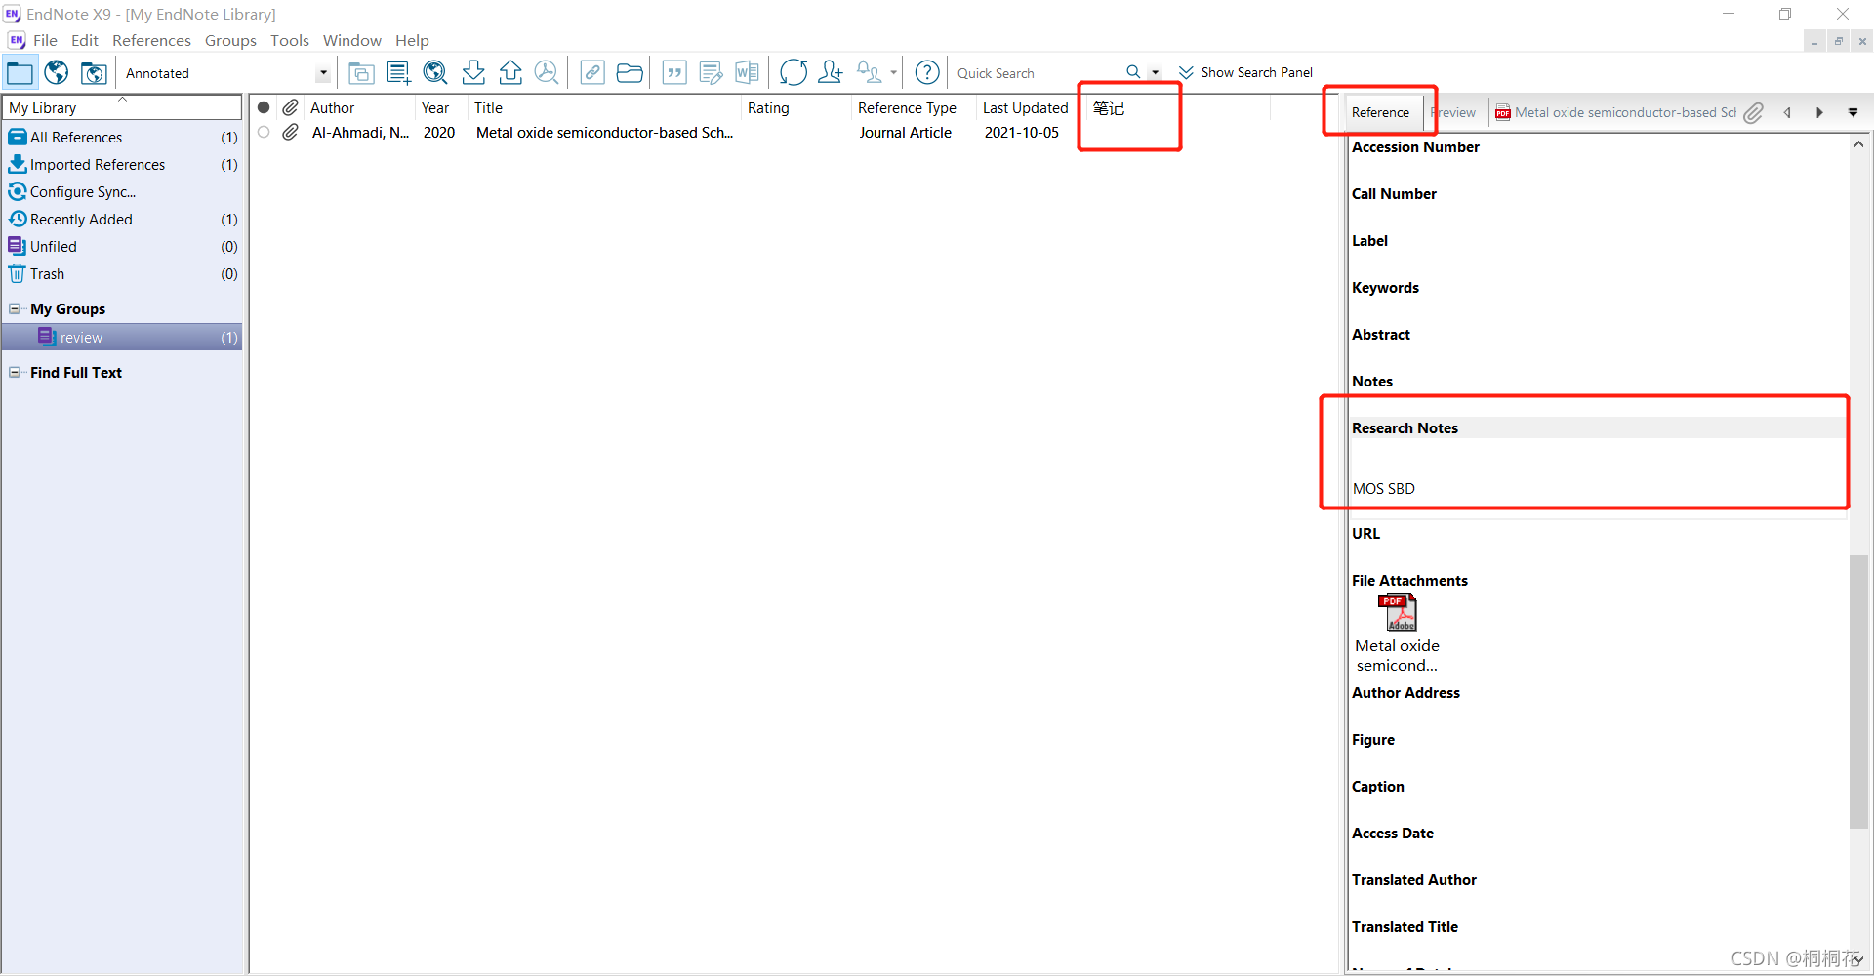Open the Annotated output style dropdown
The width and height of the screenshot is (1874, 976).
point(322,72)
